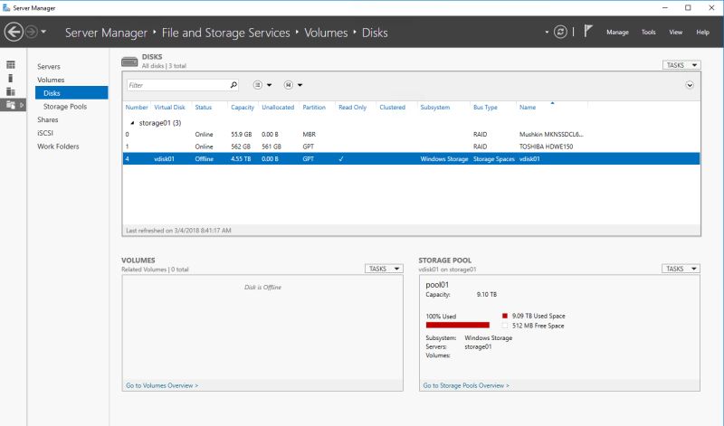Click the Read Only checkmark for vdisk01
This screenshot has width=724, height=426.
coord(341,159)
